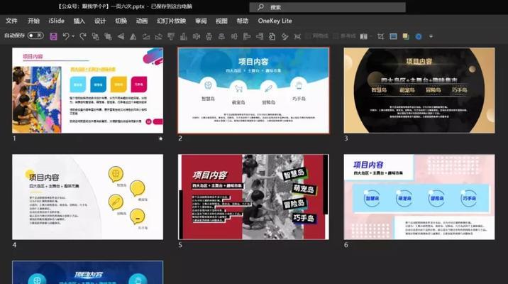Select slide 3 with black-gold circle
The height and width of the screenshot is (284, 508).
pyautogui.click(x=419, y=90)
